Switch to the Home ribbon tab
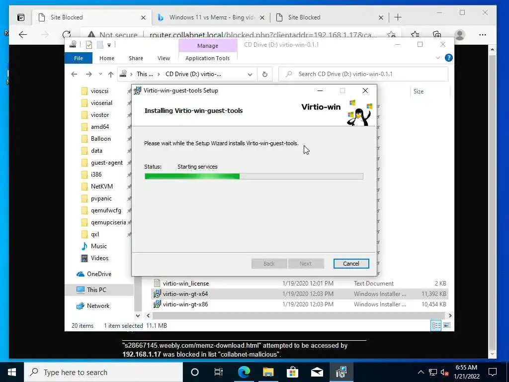This screenshot has height=382, width=509. 107,58
